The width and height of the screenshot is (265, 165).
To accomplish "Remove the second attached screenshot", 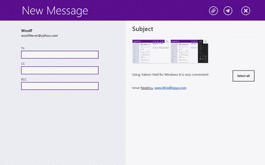I will click(x=206, y=41).
